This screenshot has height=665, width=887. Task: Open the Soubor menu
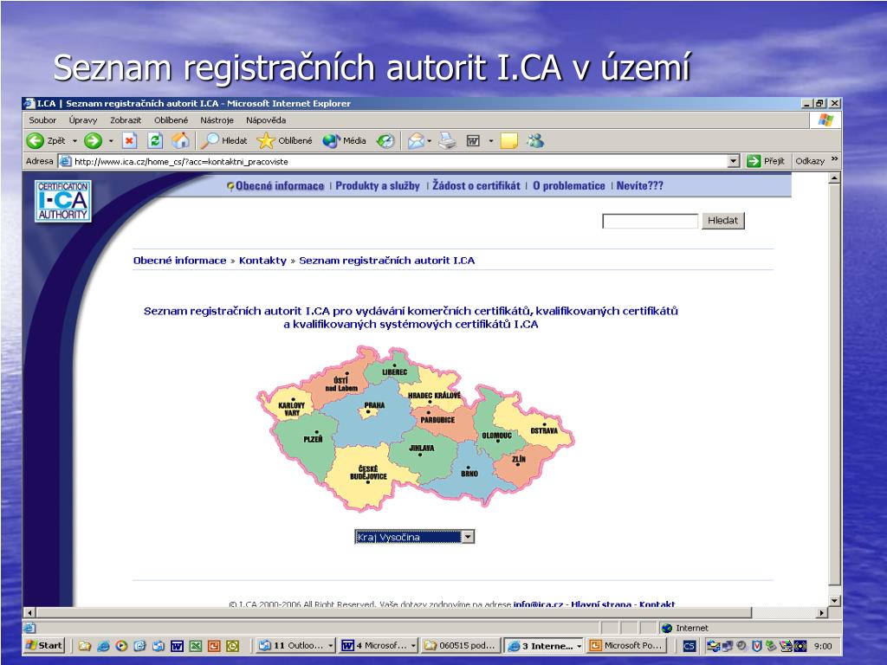click(x=42, y=119)
